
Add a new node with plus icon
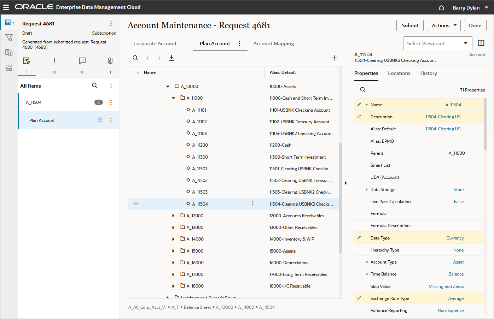click(334, 58)
